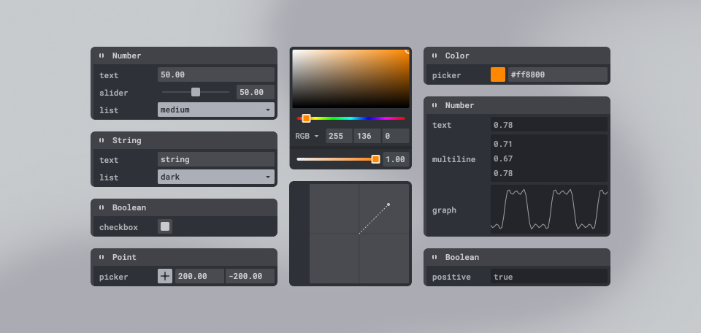Click the Number slider knob
Screen dimensions: 701x333
(196, 92)
